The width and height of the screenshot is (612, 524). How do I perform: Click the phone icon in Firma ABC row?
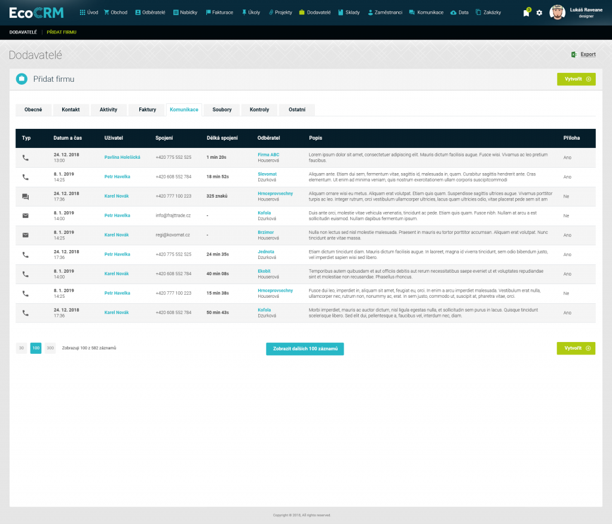tap(25, 158)
